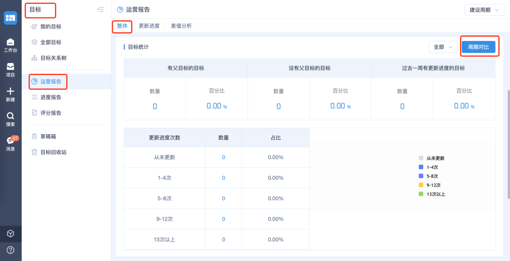
Task: Click the app logo at top left
Action: click(x=11, y=18)
